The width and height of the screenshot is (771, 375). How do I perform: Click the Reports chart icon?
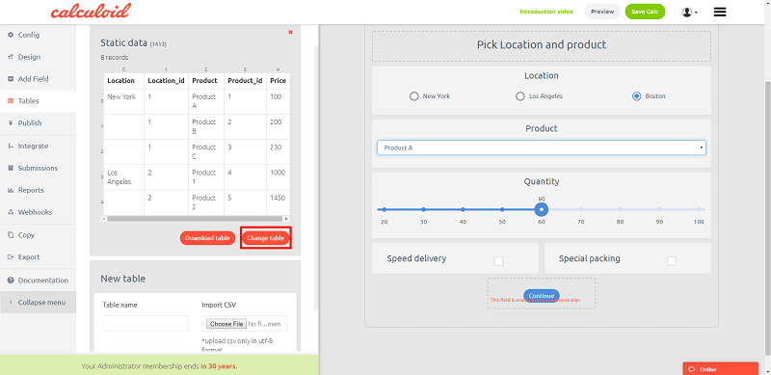11,190
